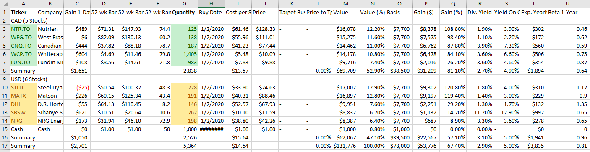590x152 pixels.
Task: Select the Quantity header cell
Action: [x=184, y=13]
